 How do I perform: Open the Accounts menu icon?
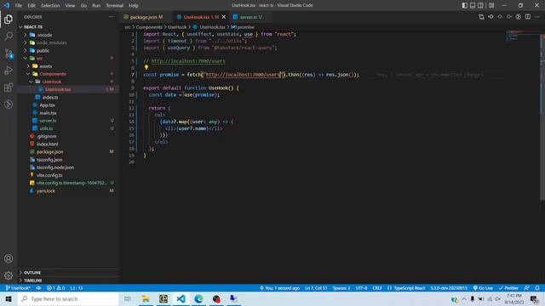[x=9, y=258]
